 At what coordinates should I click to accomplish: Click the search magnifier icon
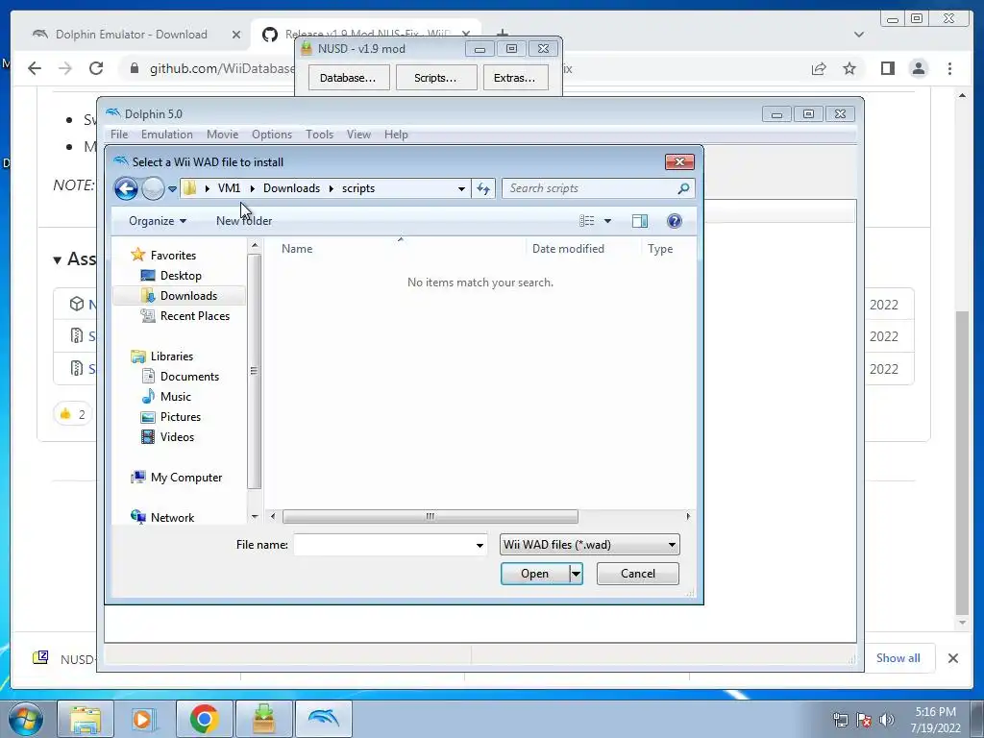[x=683, y=188]
